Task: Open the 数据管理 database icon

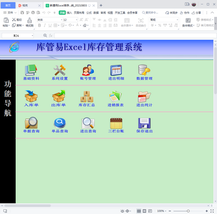Action: click(144, 70)
